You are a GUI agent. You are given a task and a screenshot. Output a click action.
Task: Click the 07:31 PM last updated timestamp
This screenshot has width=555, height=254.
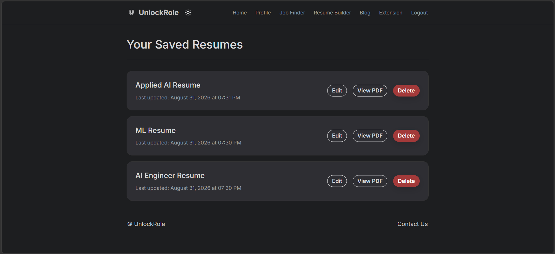coord(188,98)
